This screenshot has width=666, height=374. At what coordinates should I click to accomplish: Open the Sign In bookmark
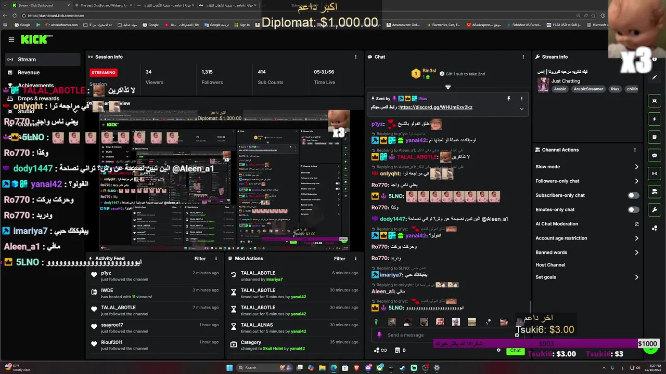[x=241, y=24]
